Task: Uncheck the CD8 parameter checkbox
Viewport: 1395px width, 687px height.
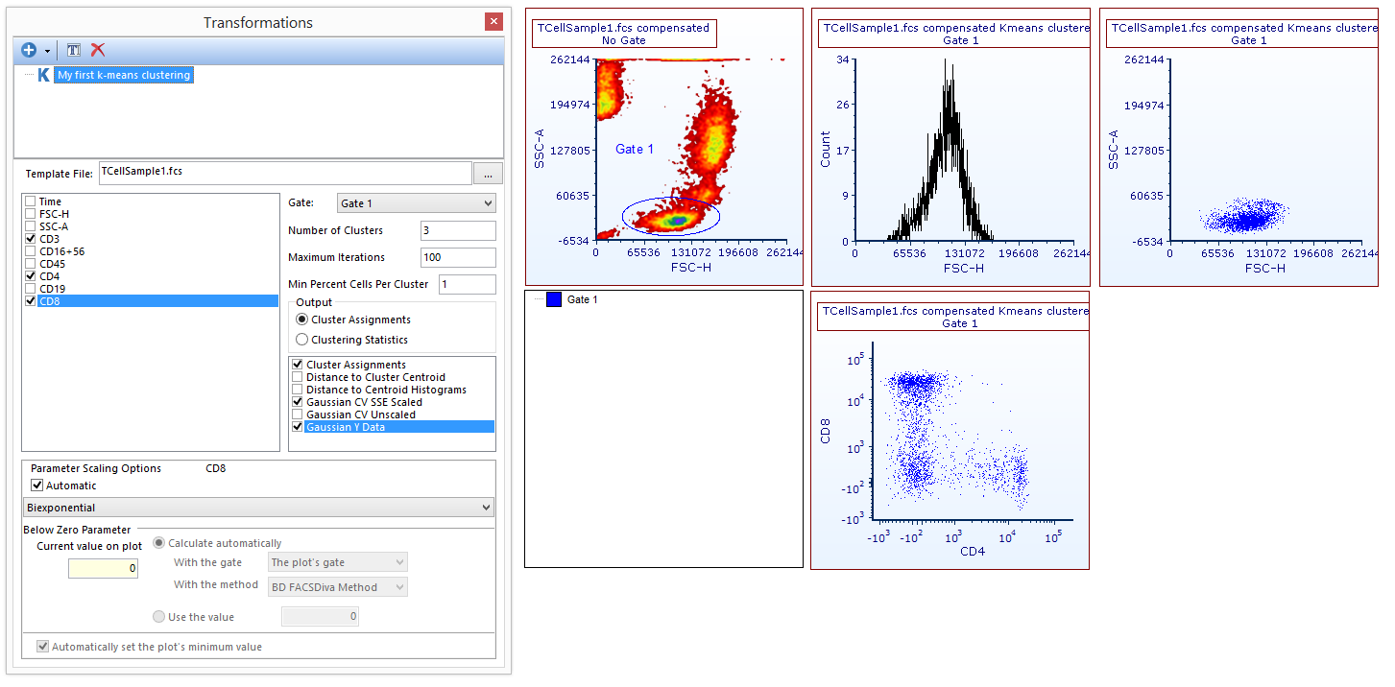Action: coord(31,301)
